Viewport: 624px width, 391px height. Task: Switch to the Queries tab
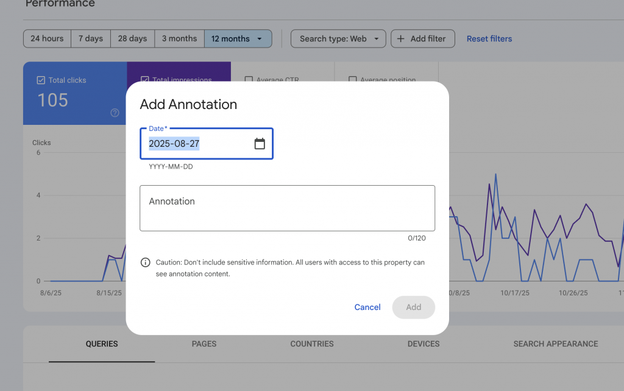[x=102, y=343]
